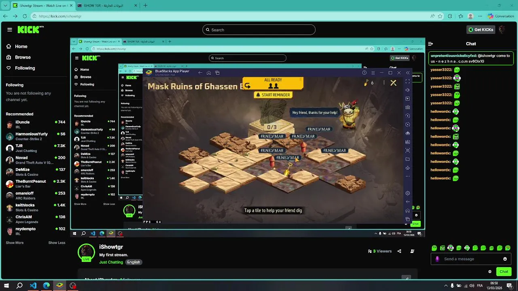Open BlueStacks from the Windows taskbar
Image resolution: width=518 pixels, height=291 pixels.
coord(59,286)
